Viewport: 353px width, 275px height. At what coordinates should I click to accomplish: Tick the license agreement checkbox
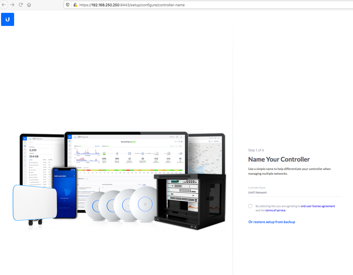tap(250, 206)
